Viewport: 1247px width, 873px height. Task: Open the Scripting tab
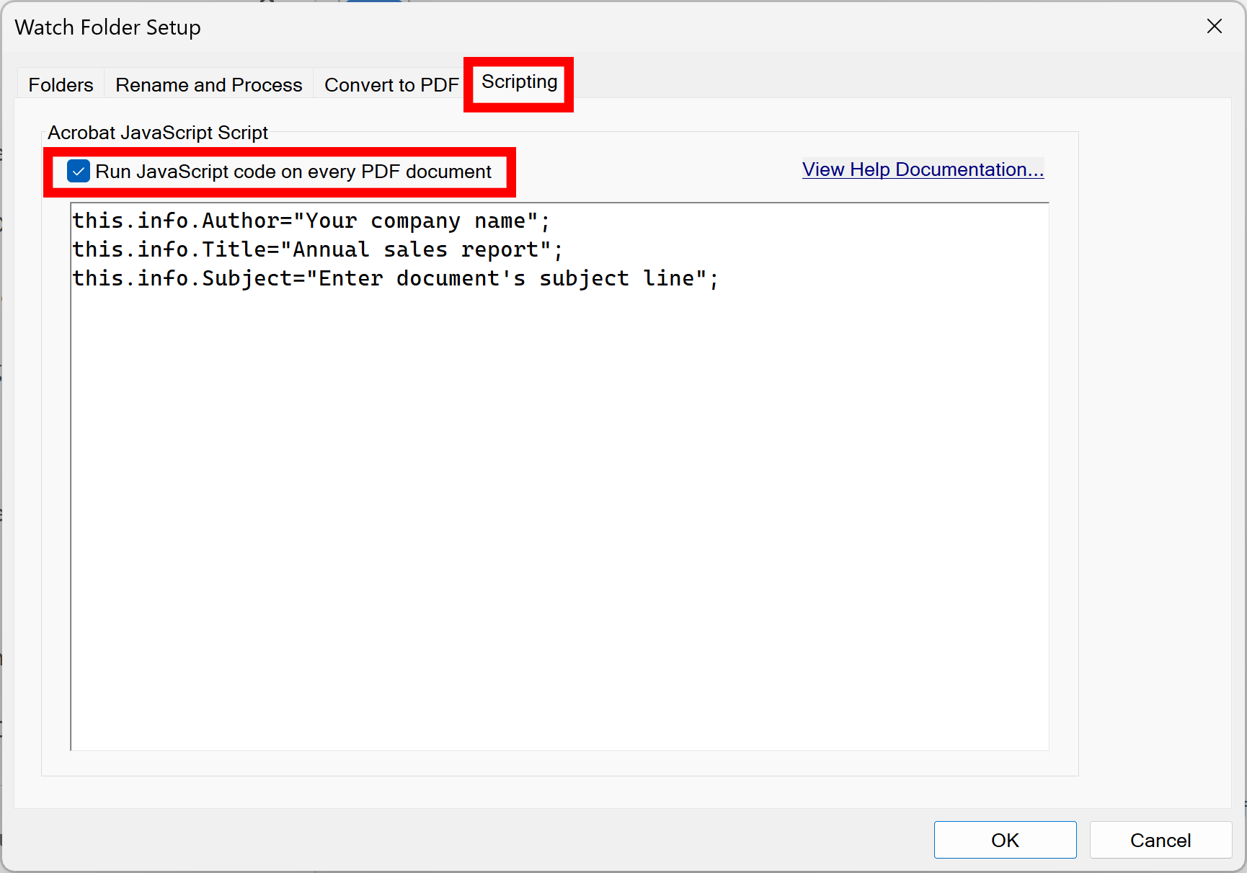(x=519, y=82)
